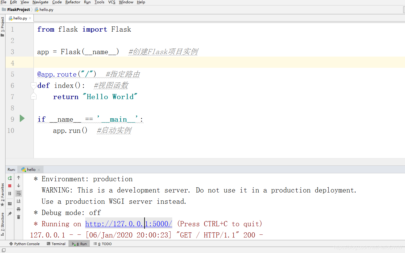Open the 6: TODO tool window
Image resolution: width=405 pixels, height=253 pixels.
tap(103, 244)
